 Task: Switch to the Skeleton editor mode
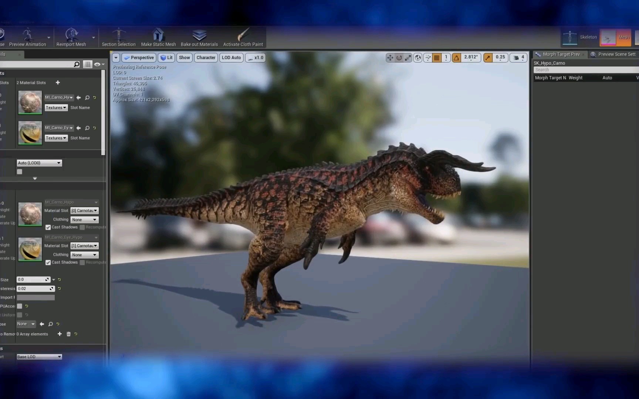(580, 37)
